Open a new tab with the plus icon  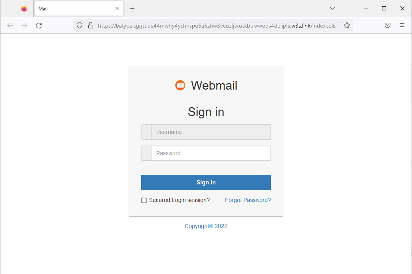132,8
